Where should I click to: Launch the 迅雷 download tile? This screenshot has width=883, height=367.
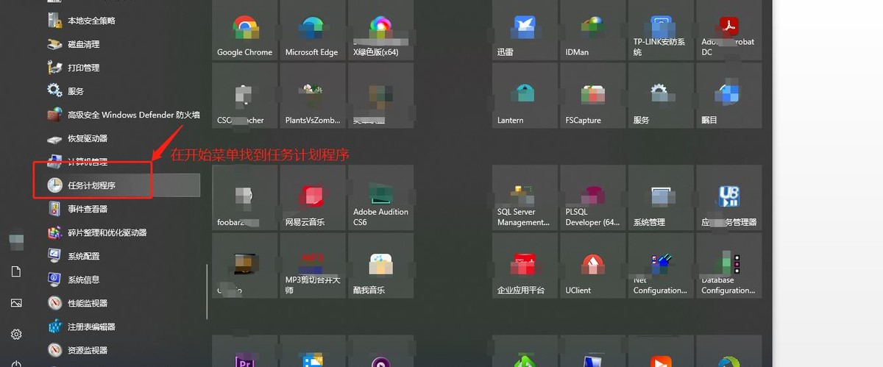click(525, 30)
